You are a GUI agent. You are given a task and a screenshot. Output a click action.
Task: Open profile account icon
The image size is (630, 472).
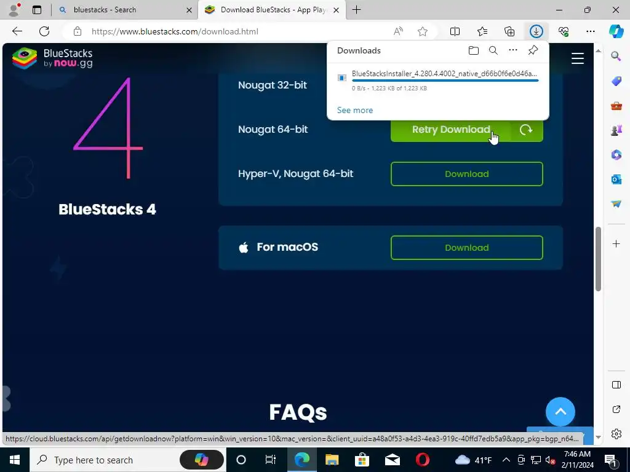(x=14, y=10)
